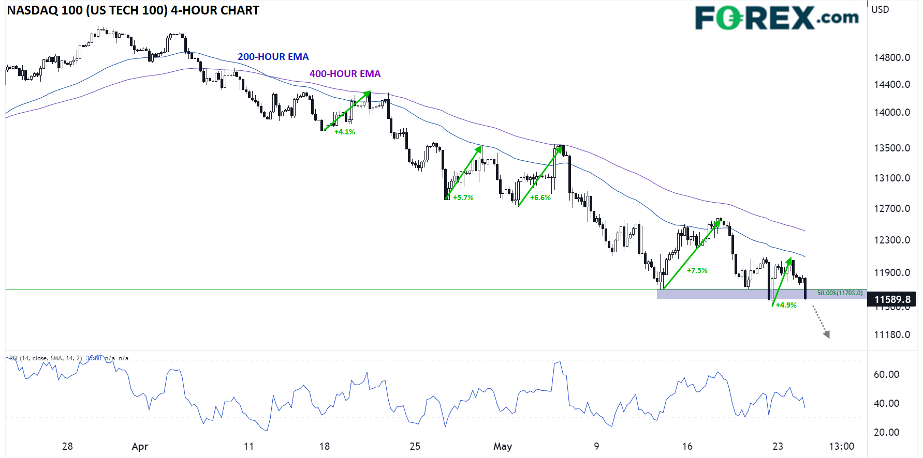The width and height of the screenshot is (923, 458).
Task: Click the NASDAQ 100 4-Hour Chart title
Action: click(x=133, y=10)
